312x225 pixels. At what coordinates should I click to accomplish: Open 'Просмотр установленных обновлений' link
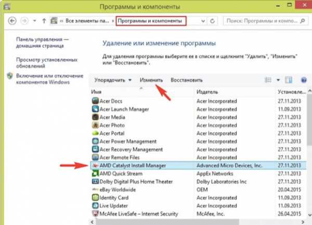[47, 63]
